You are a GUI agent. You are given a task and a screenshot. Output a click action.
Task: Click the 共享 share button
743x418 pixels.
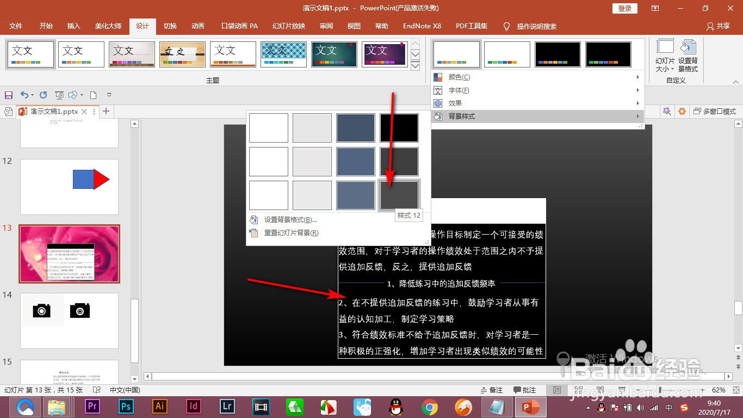[x=718, y=26]
